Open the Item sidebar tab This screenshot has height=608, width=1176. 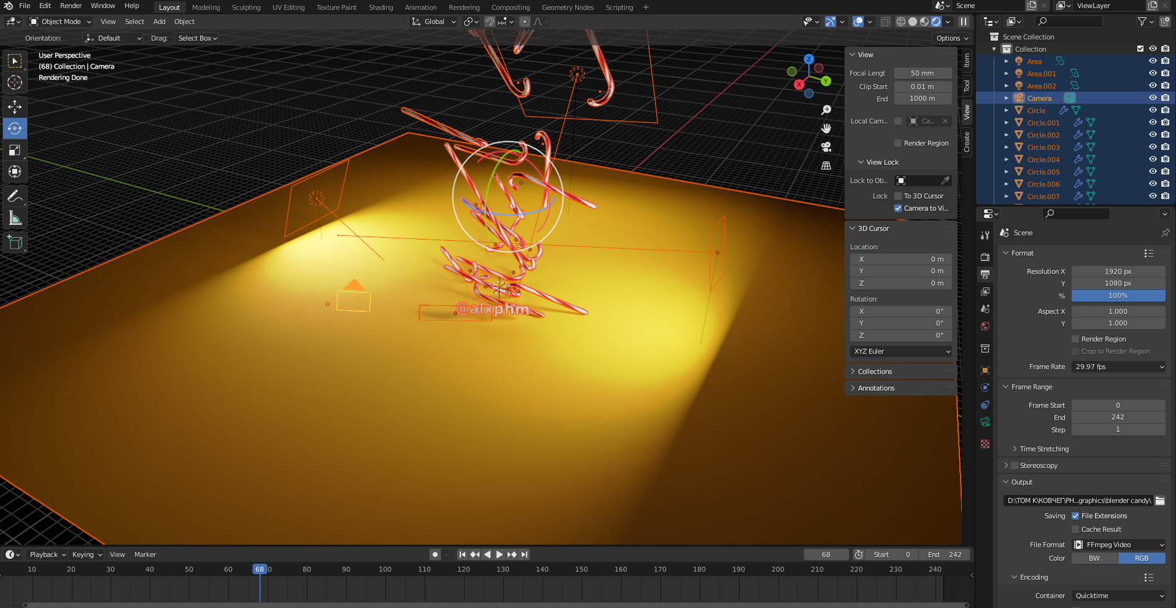coord(967,60)
